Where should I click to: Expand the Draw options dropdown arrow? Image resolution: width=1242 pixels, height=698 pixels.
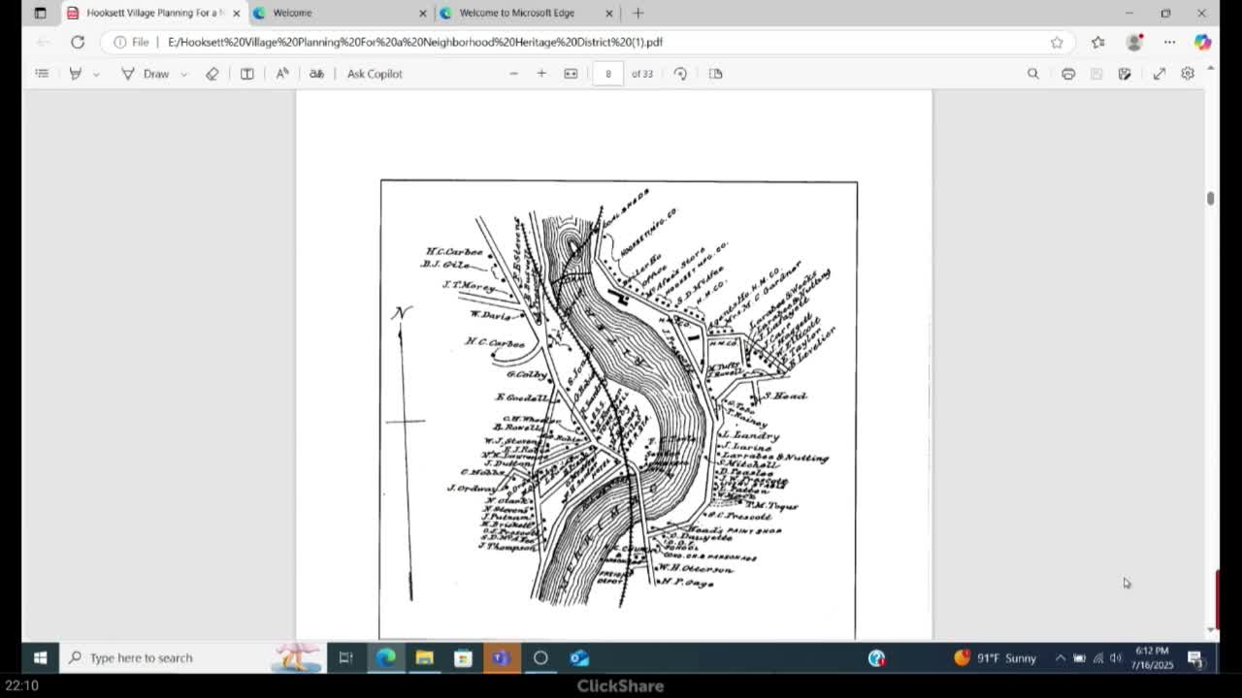tap(183, 75)
